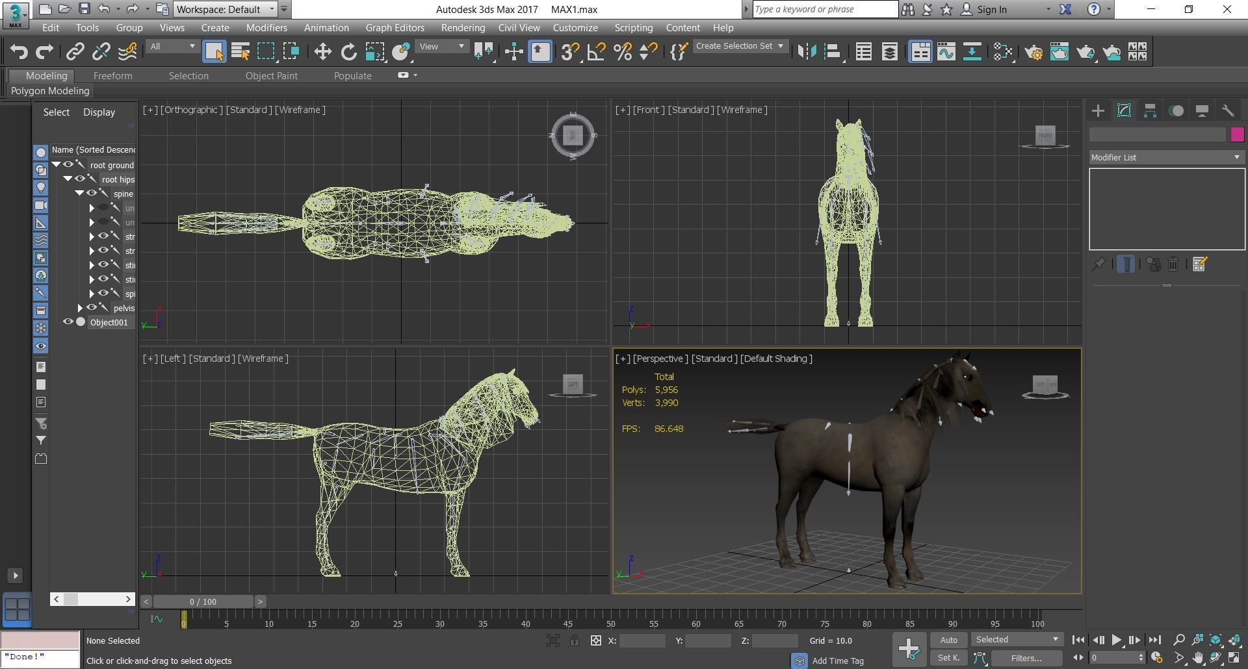The height and width of the screenshot is (669, 1248).
Task: Open the Modifiers menu
Action: 266,28
